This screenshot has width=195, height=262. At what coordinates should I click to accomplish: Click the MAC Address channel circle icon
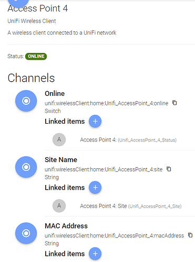coord(26,233)
